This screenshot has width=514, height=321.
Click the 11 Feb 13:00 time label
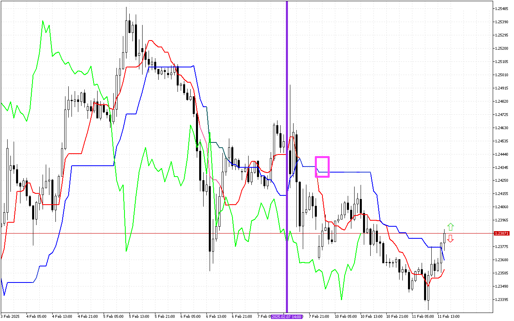449,317
